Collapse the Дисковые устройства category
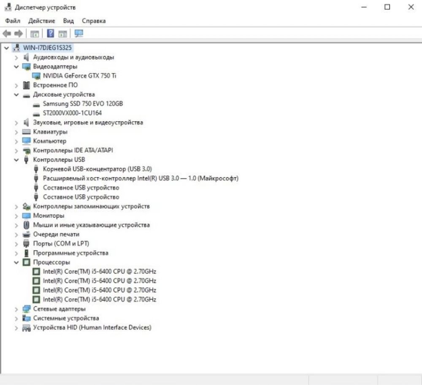This screenshot has width=422, height=385. tap(16, 94)
